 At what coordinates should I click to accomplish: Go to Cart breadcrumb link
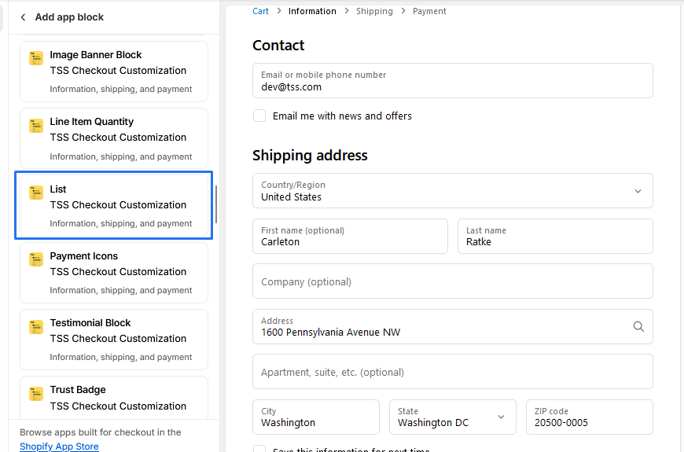(260, 11)
